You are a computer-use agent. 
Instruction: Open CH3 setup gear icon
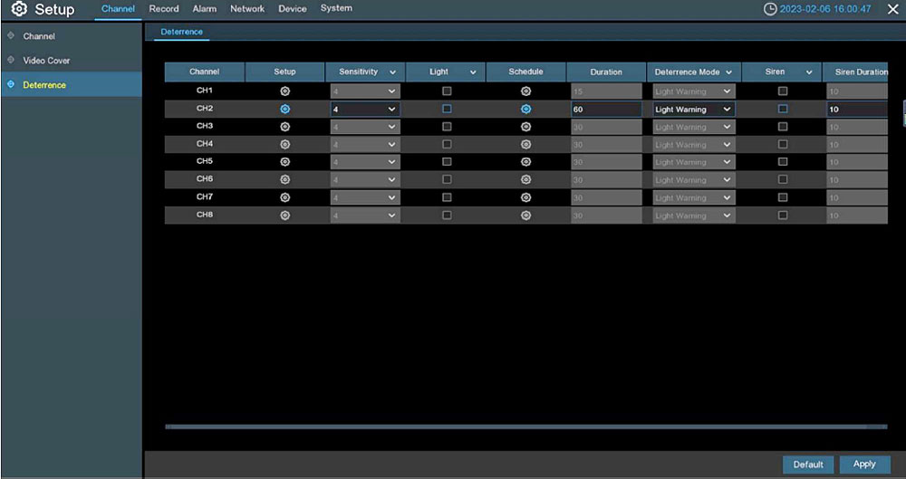click(x=284, y=127)
